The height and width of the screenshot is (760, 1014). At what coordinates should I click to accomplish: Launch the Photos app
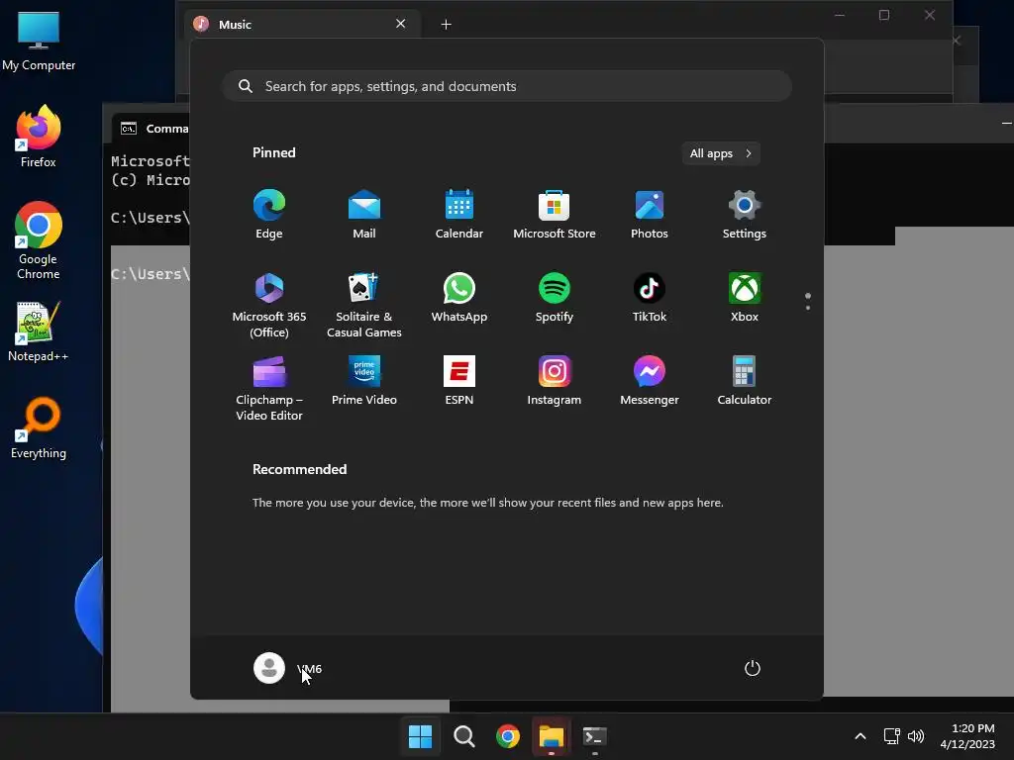tap(650, 215)
